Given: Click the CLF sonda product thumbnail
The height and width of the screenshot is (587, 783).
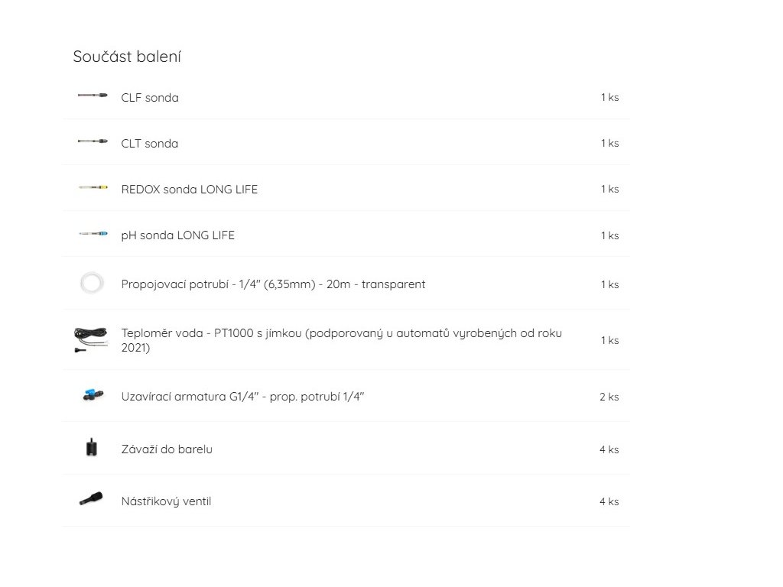Looking at the screenshot, I should pos(92,96).
